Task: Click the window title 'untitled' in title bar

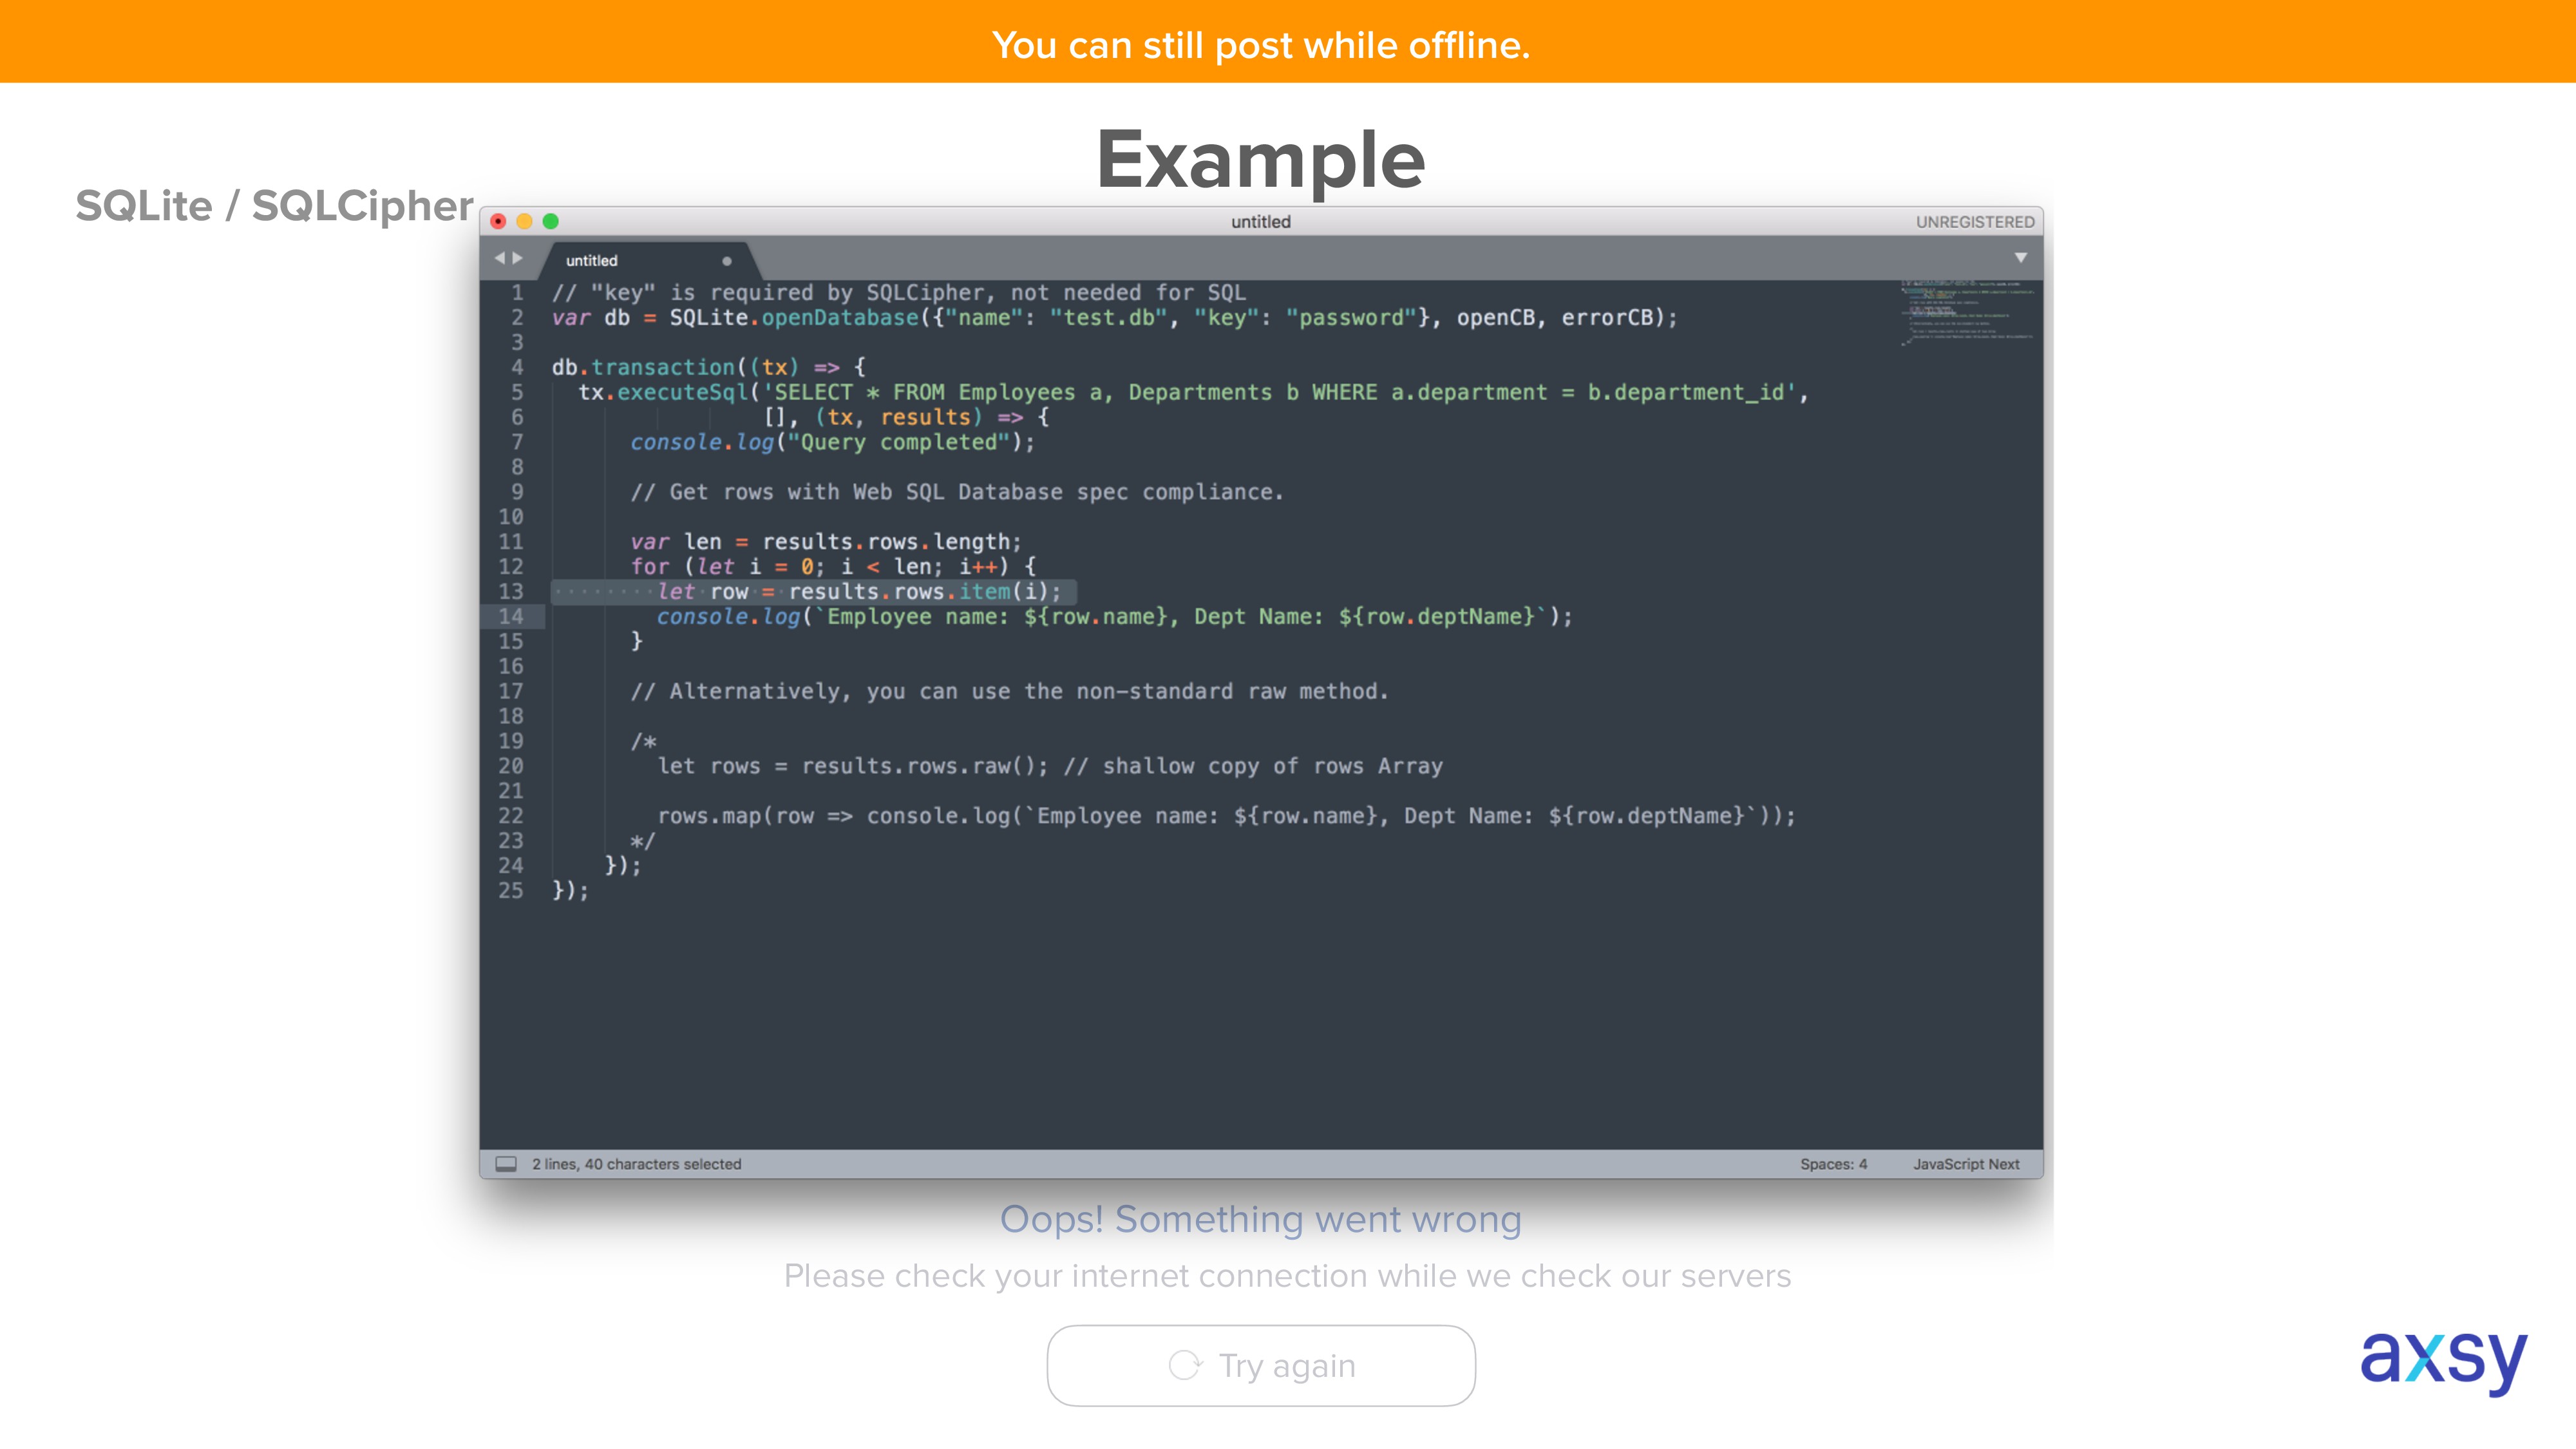Action: (x=1260, y=222)
